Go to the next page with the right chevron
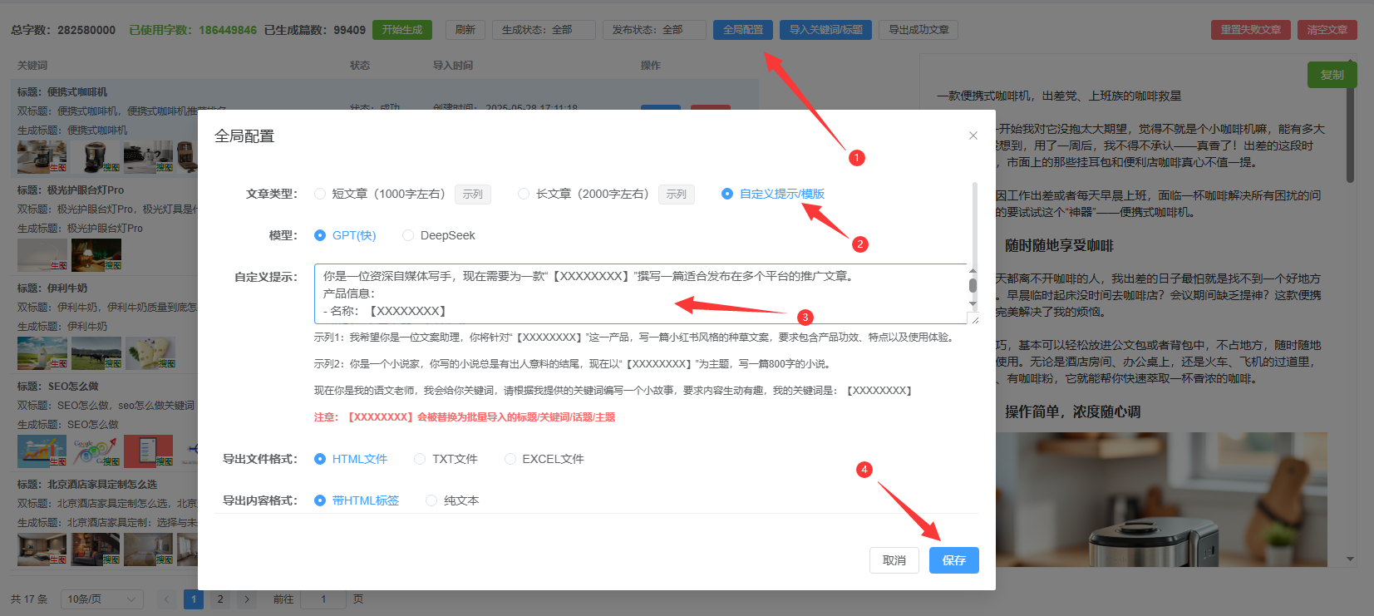 [x=247, y=599]
